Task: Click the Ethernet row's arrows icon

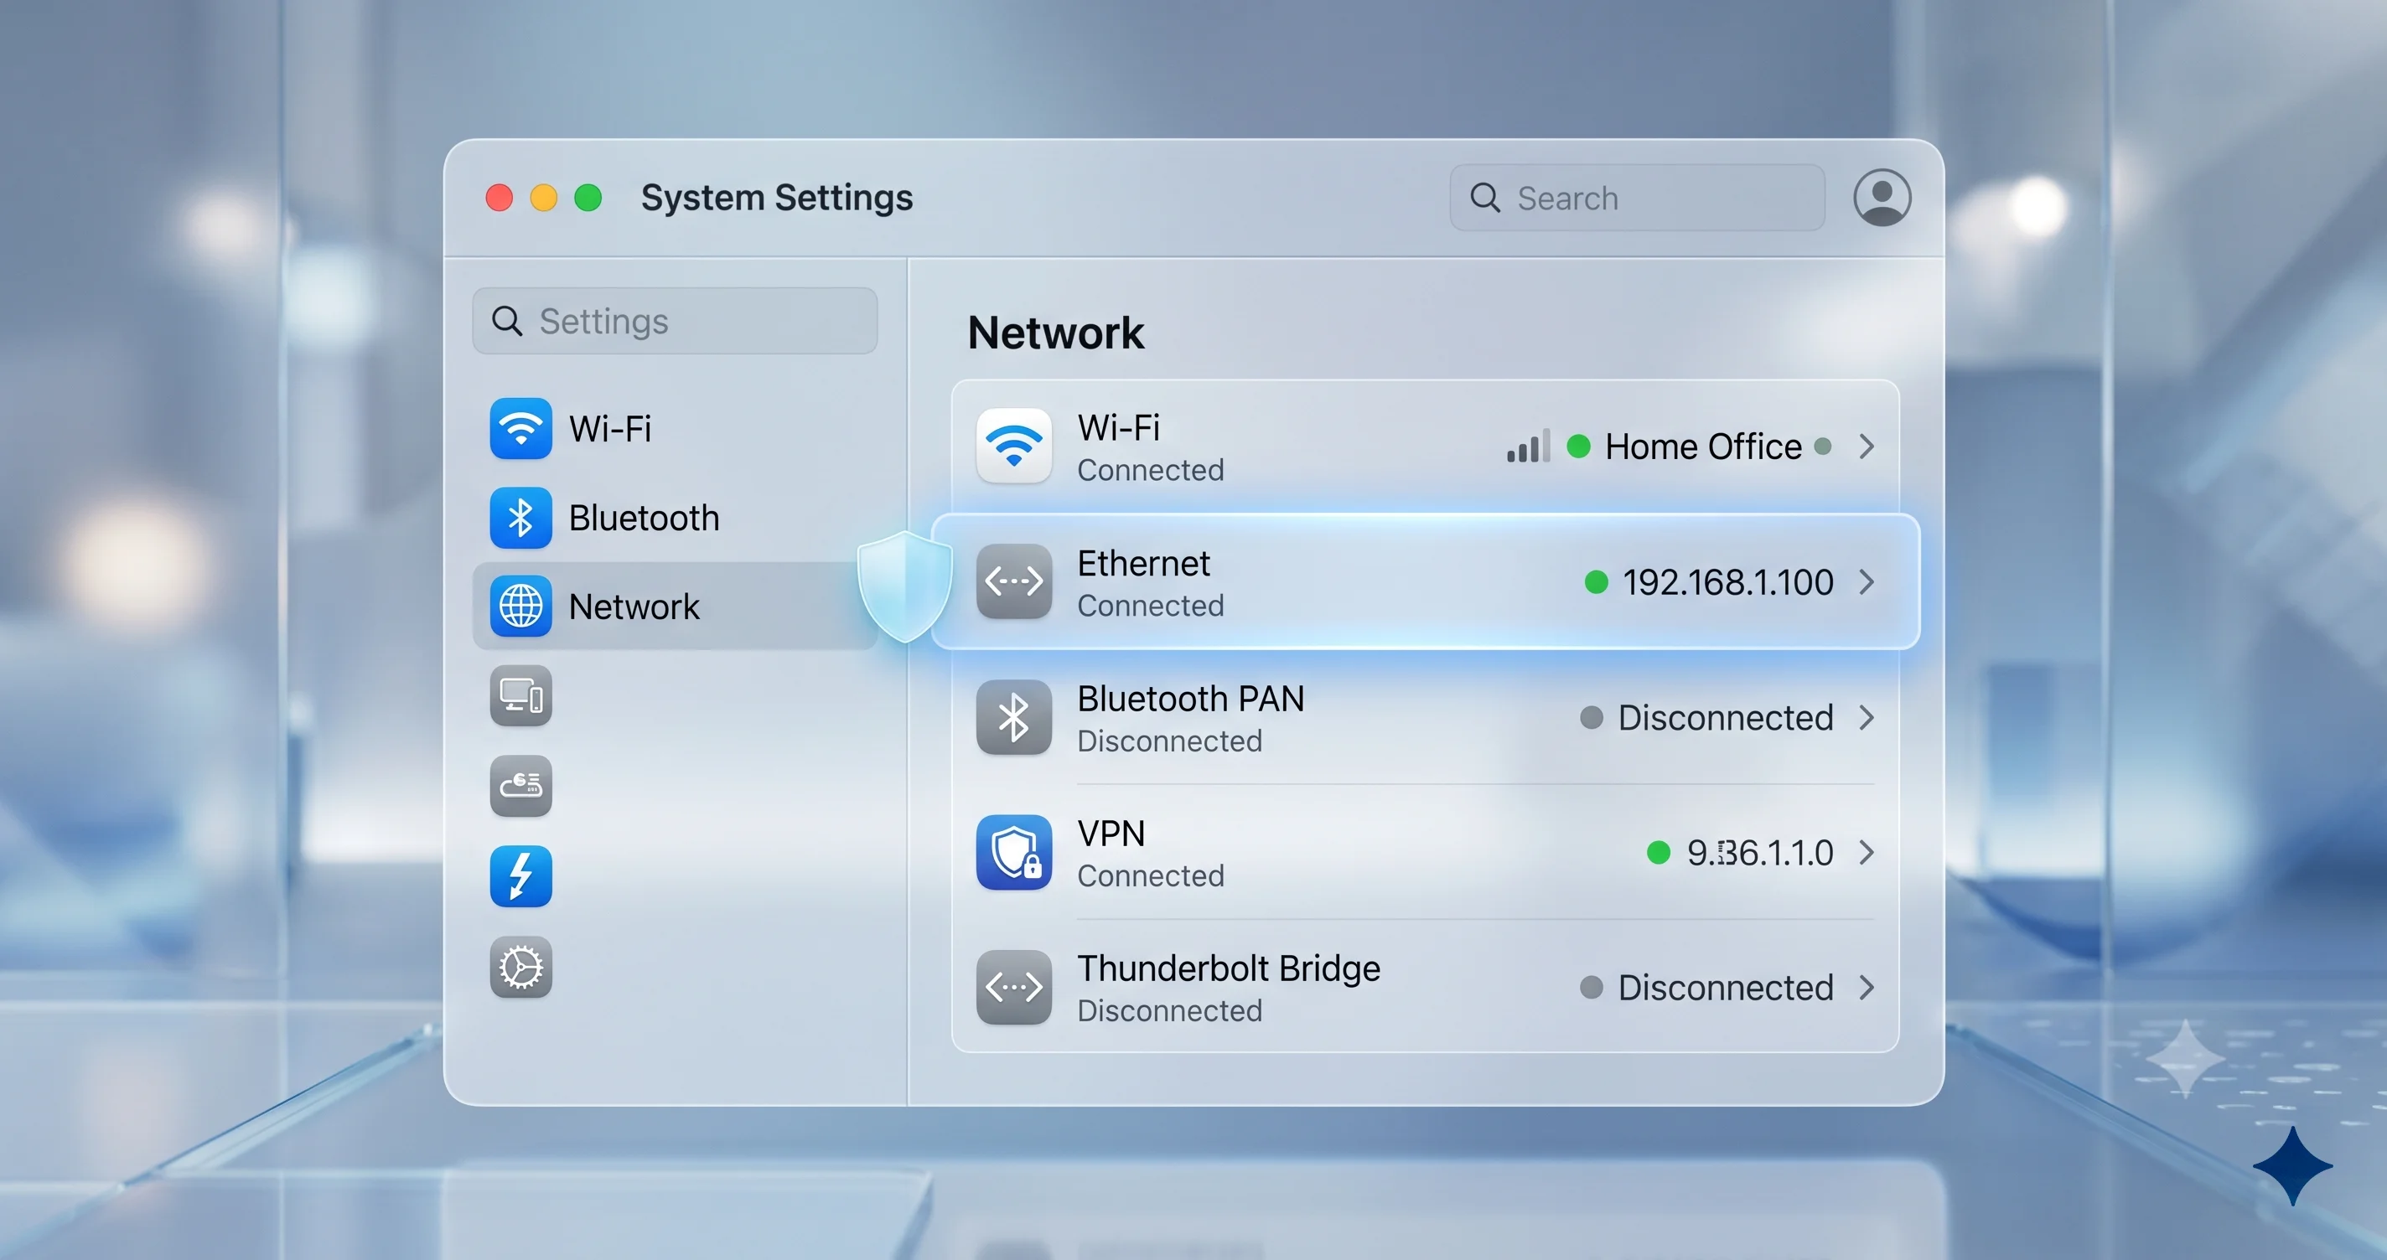Action: coord(1014,581)
